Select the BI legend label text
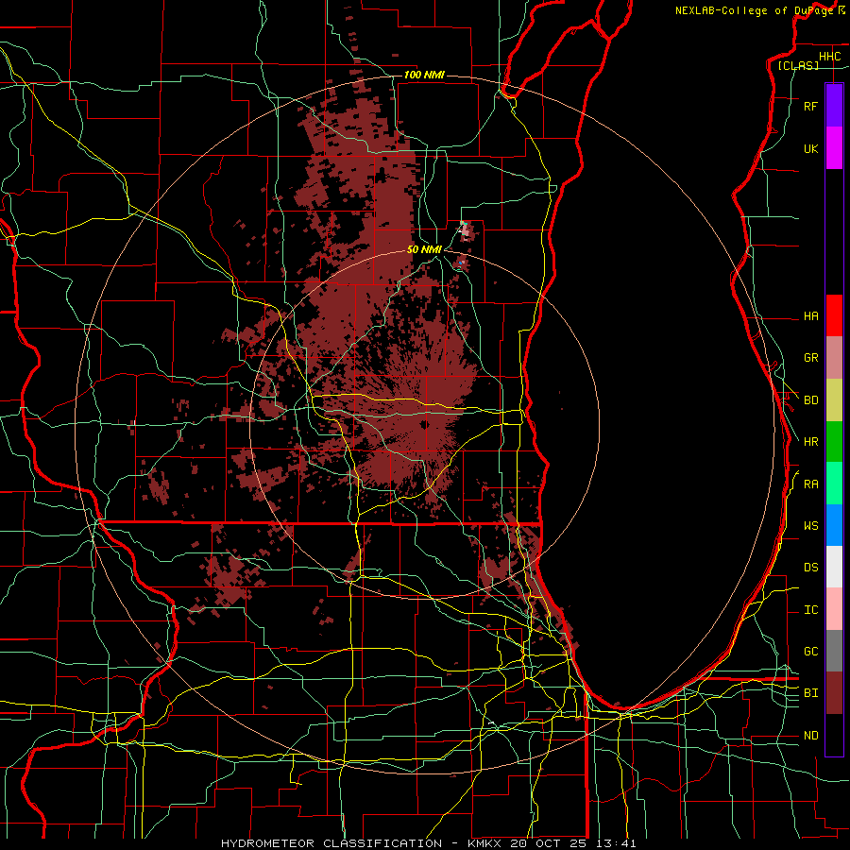The height and width of the screenshot is (850, 850). coord(810,693)
